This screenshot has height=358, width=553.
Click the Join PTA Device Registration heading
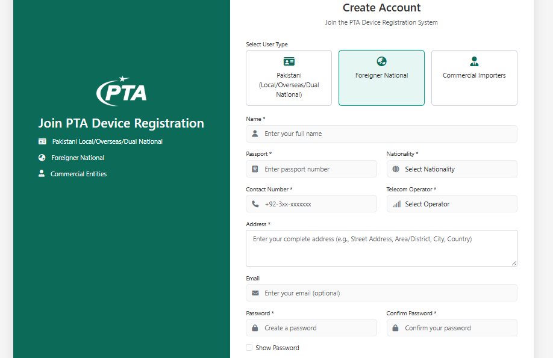(x=121, y=123)
